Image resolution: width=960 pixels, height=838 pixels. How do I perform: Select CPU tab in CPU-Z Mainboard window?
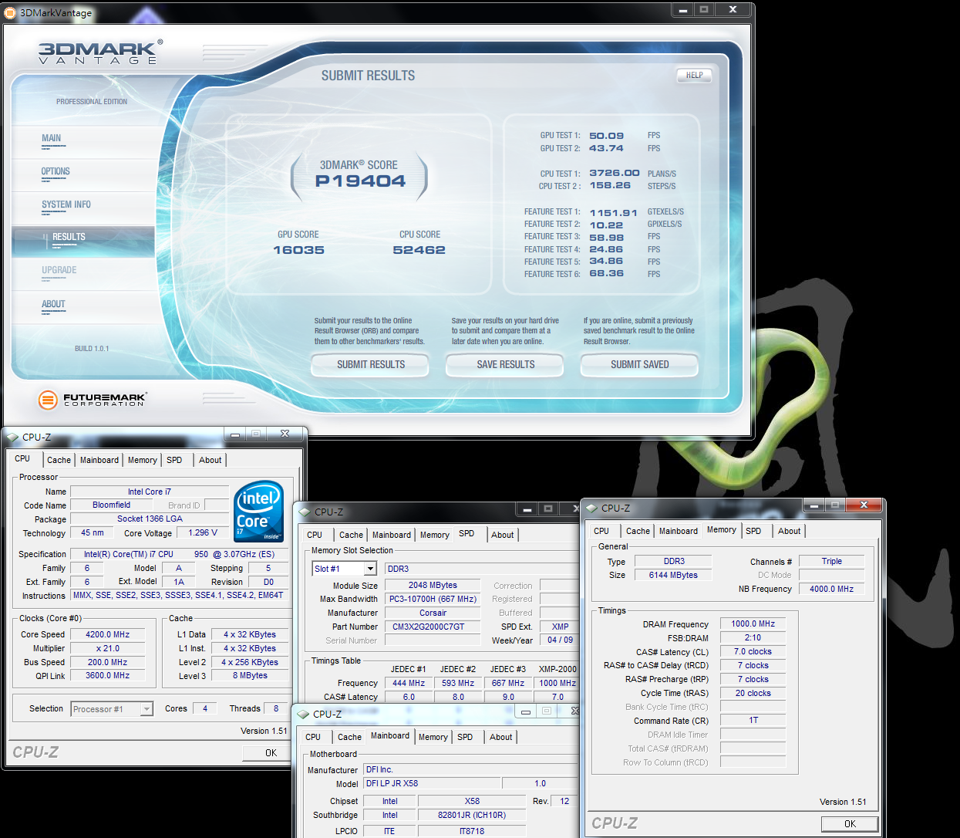tap(313, 737)
